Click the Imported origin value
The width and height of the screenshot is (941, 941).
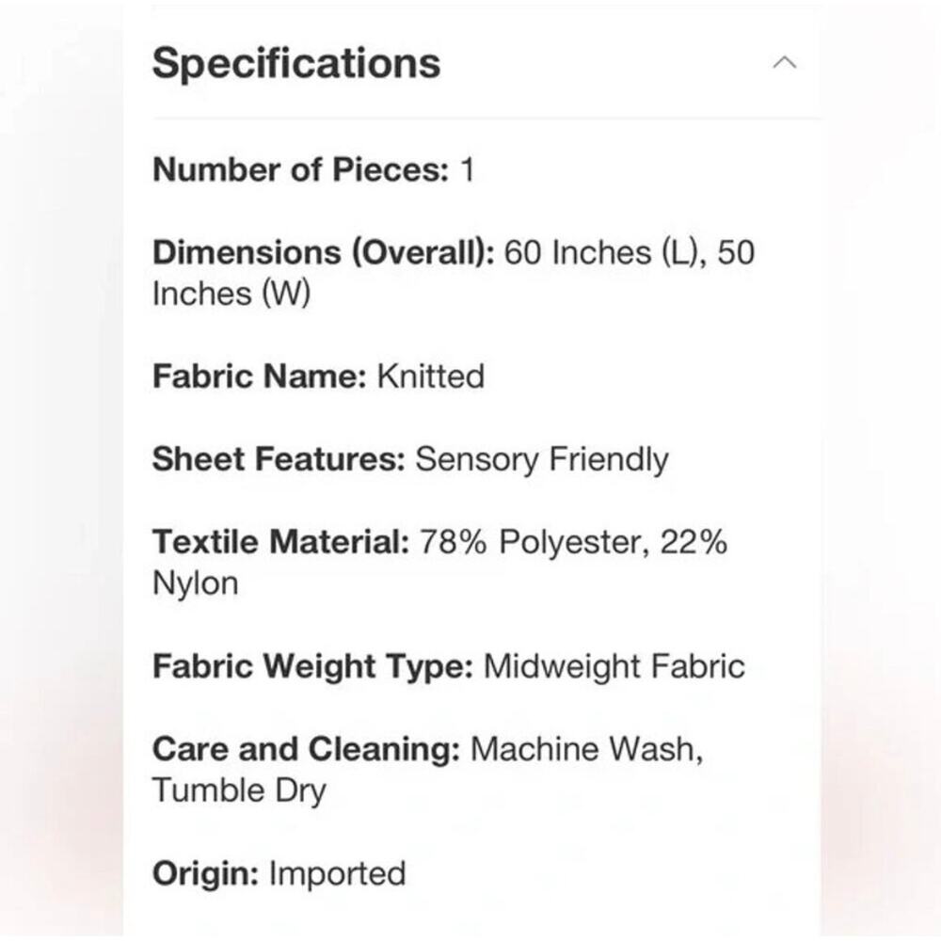coord(337,873)
